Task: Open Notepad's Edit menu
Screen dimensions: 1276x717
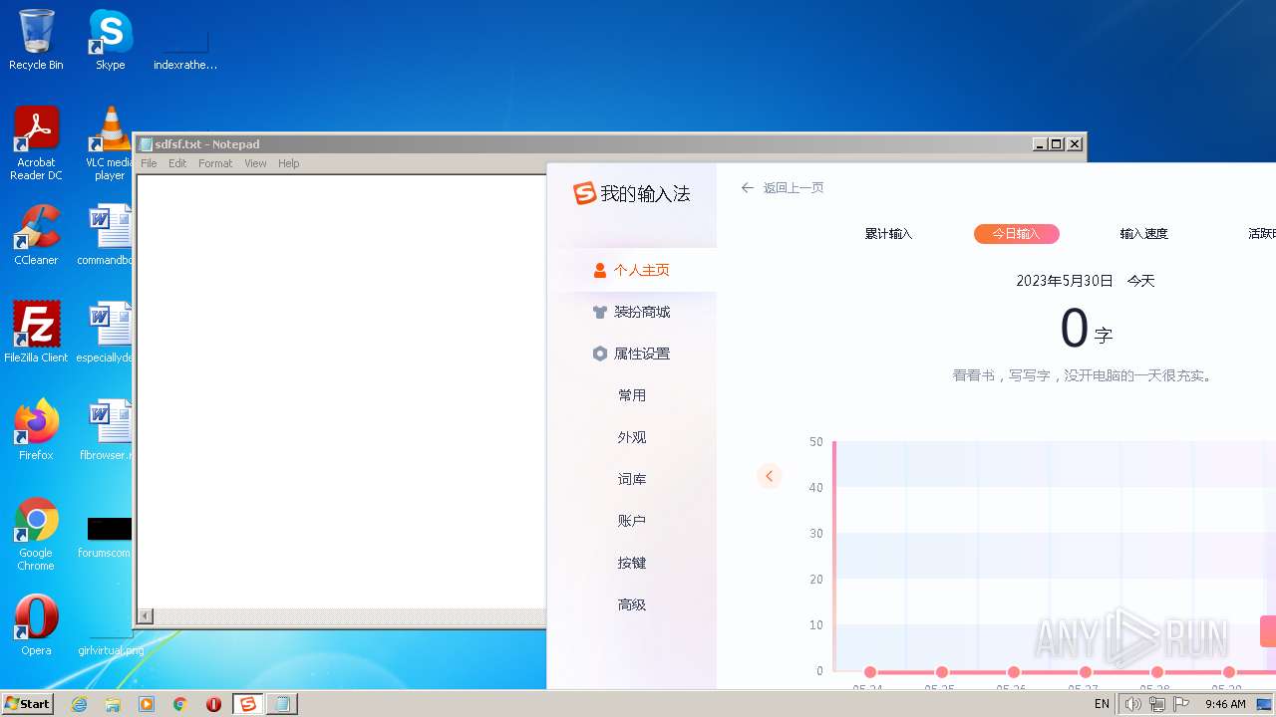Action: click(177, 163)
